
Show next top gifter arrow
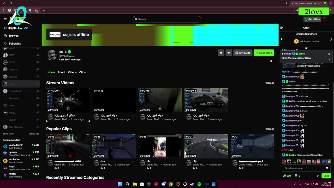pyautogui.click(x=331, y=39)
